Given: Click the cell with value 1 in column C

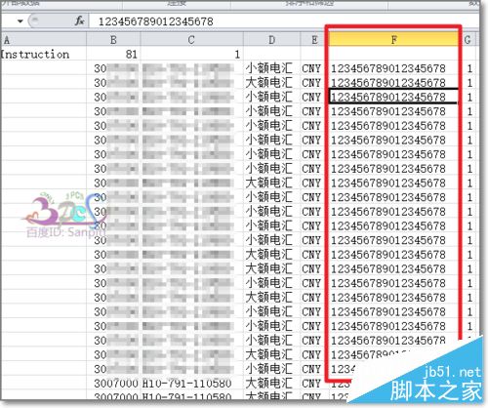Looking at the screenshot, I should [x=191, y=54].
